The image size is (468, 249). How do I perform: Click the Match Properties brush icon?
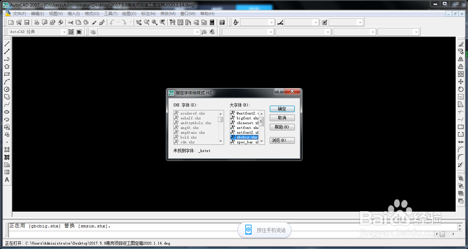94,22
